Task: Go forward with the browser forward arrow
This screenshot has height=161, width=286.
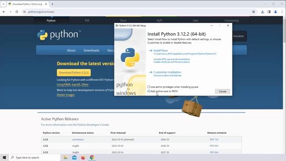Action: pos(10,12)
